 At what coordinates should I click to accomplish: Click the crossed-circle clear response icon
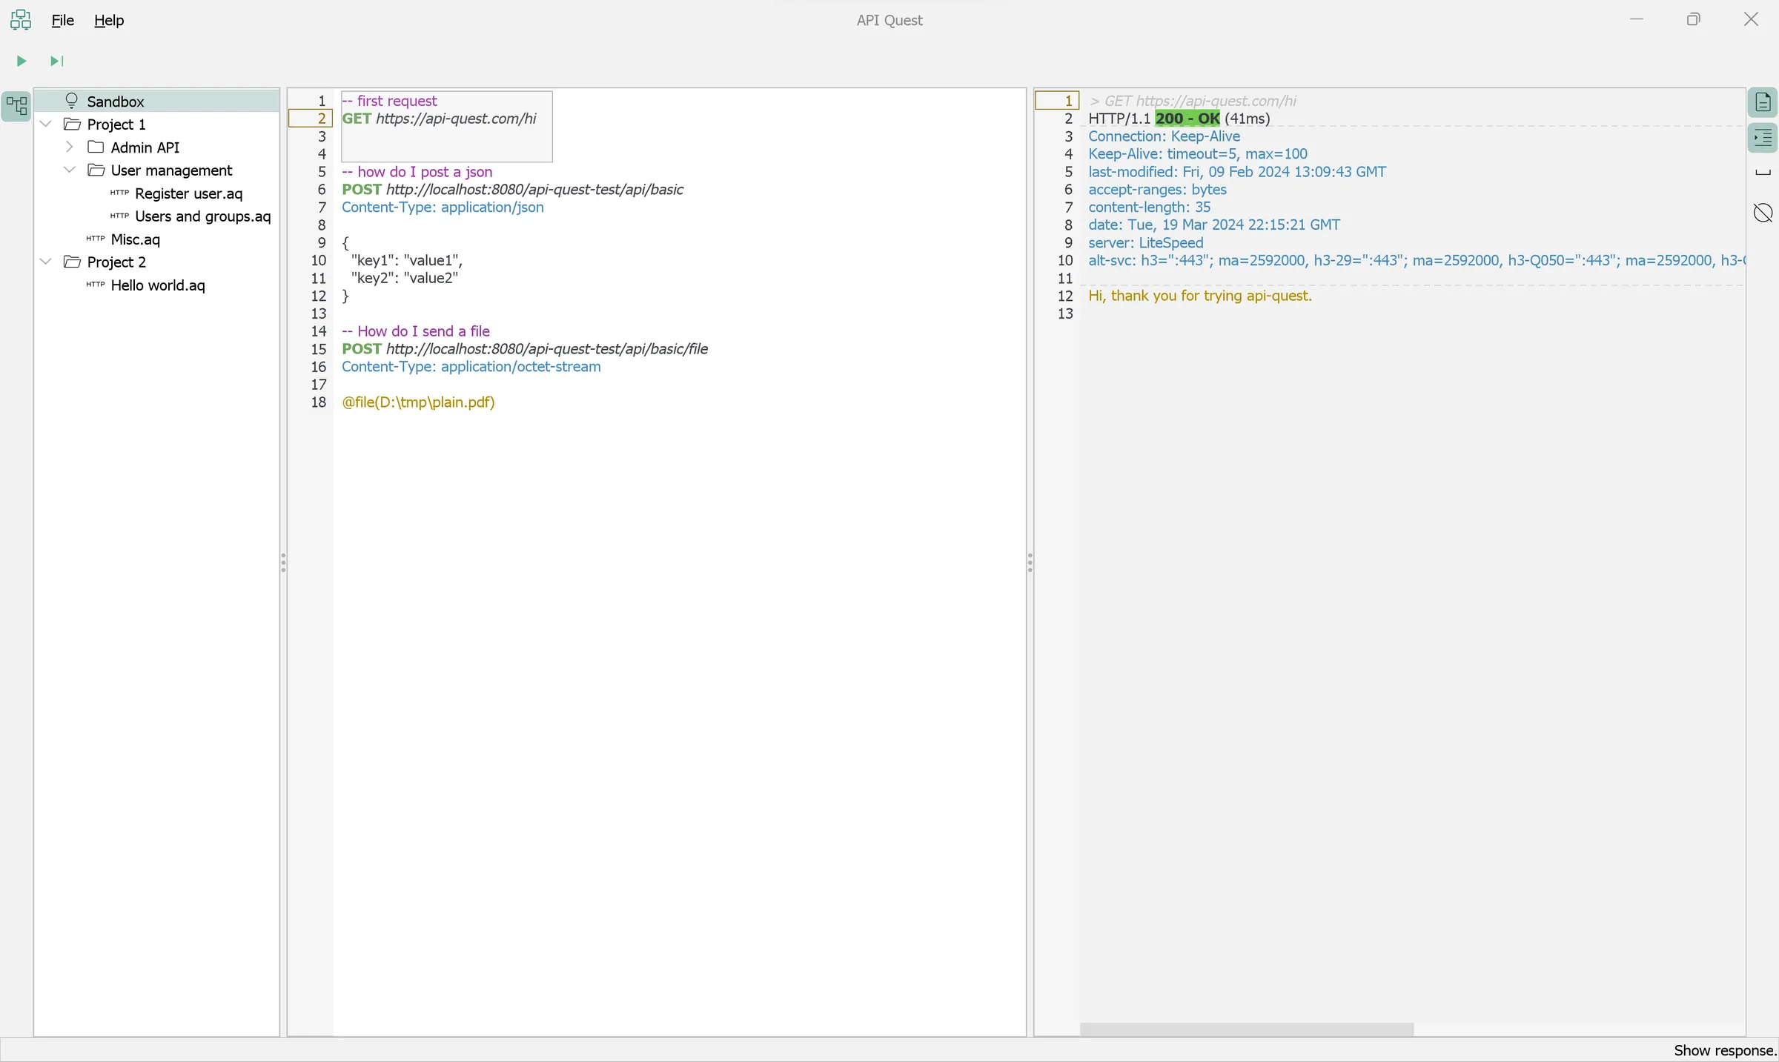click(1763, 213)
